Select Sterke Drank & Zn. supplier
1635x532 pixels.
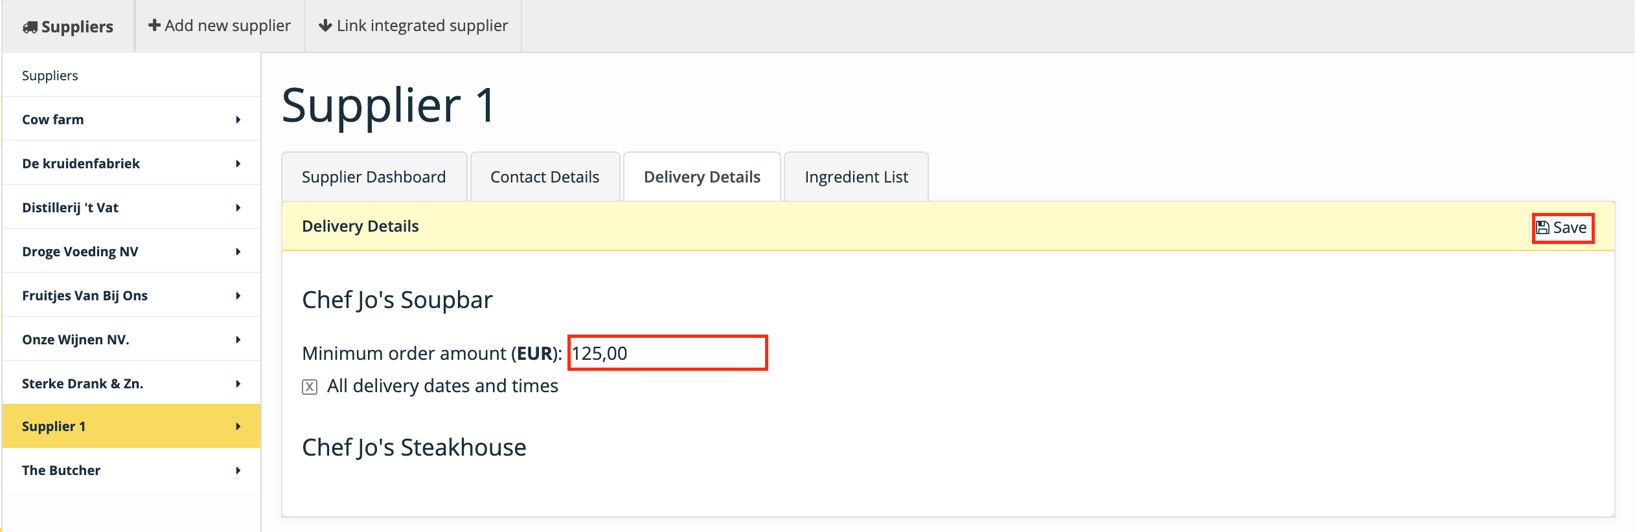(131, 384)
